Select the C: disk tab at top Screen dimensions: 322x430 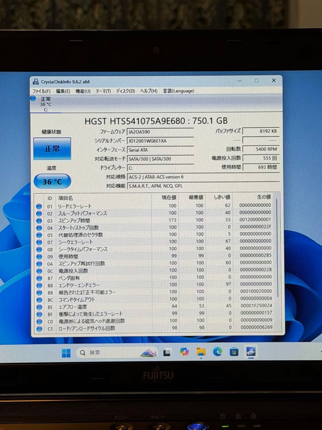pos(45,104)
